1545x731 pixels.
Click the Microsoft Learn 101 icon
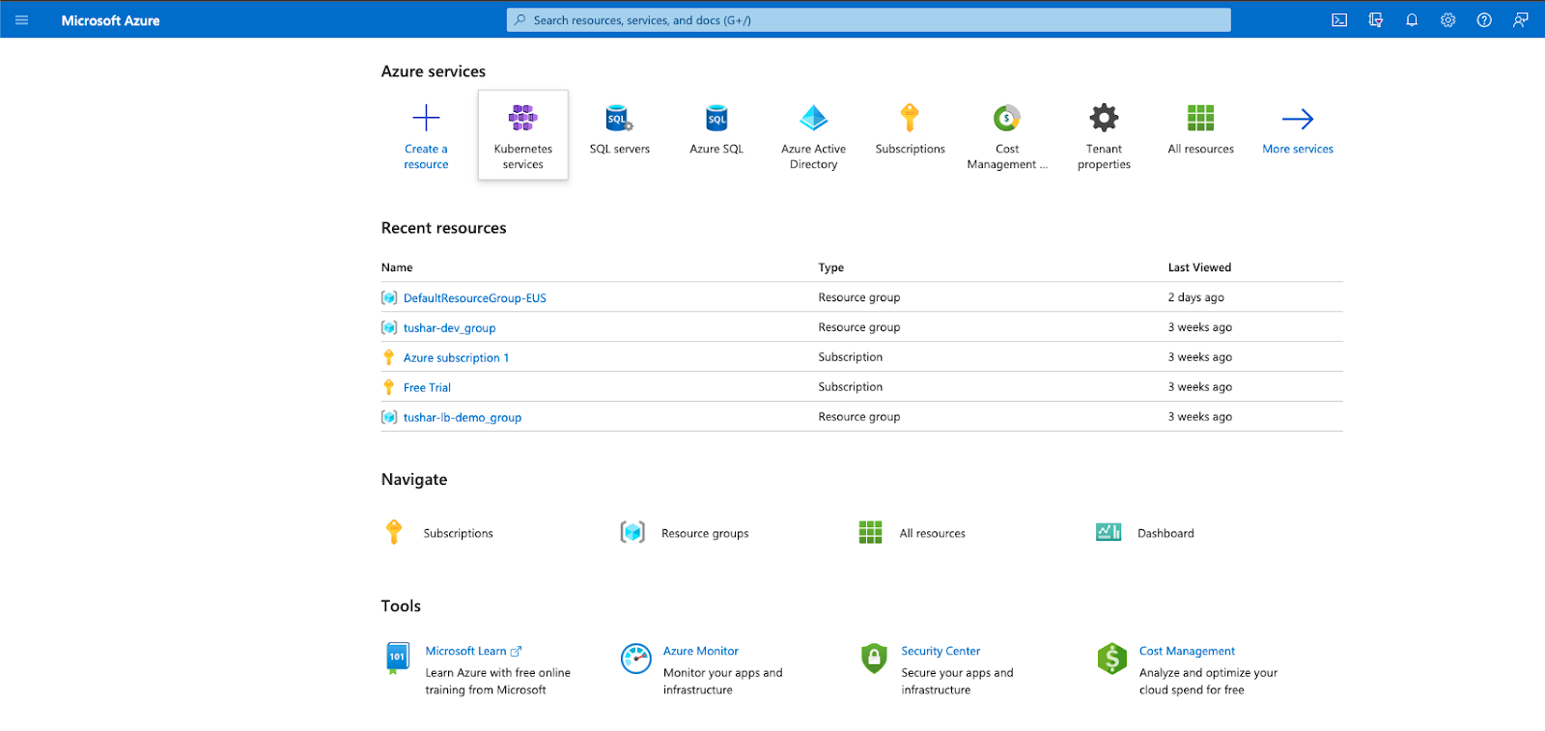pos(397,659)
